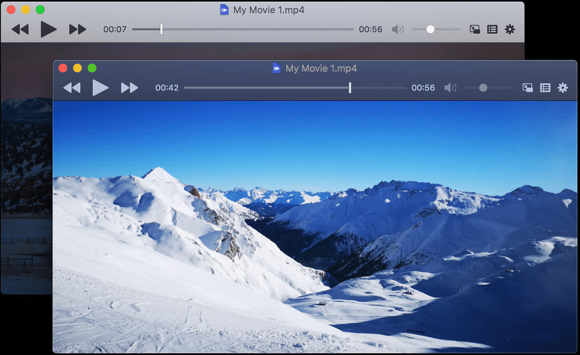Click the front window volume slider knob
The image size is (580, 355).
point(483,88)
